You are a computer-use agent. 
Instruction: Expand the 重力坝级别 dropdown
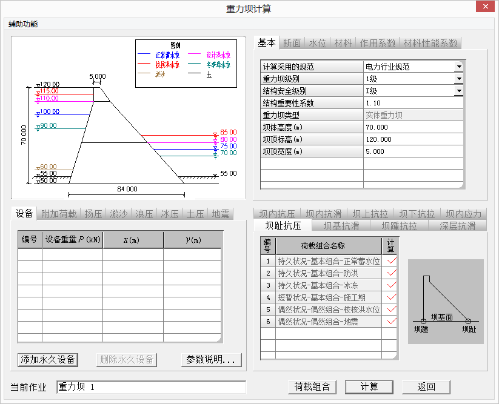458,79
